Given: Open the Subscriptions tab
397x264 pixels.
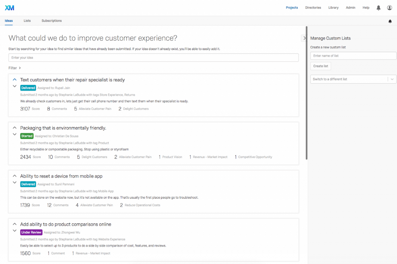Looking at the screenshot, I should [x=52, y=21].
